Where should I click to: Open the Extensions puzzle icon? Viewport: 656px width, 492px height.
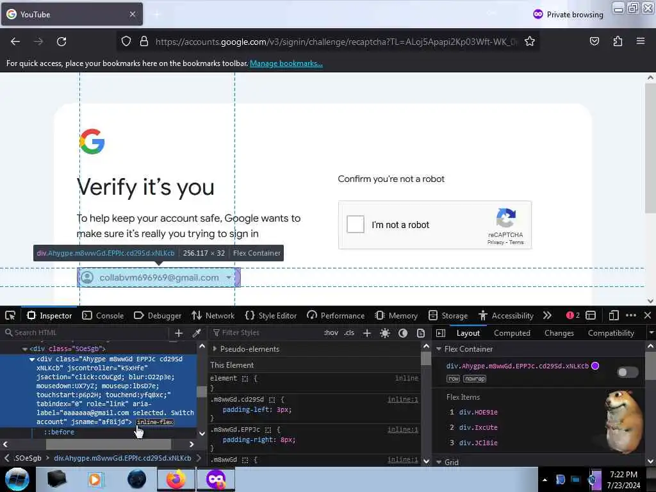(618, 42)
